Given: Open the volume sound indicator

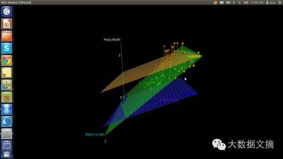Looking at the screenshot, I should pyautogui.click(x=246, y=2).
